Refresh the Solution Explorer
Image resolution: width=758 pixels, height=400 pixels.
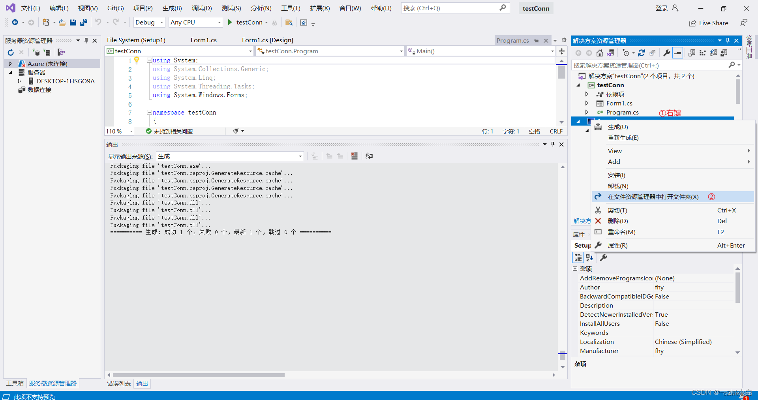[x=642, y=53]
